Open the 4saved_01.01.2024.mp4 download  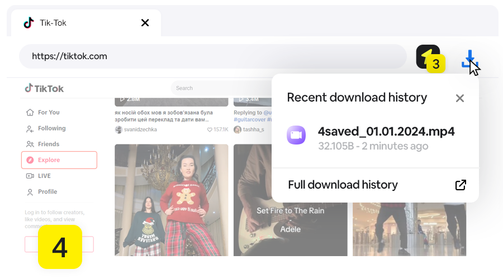point(386,132)
